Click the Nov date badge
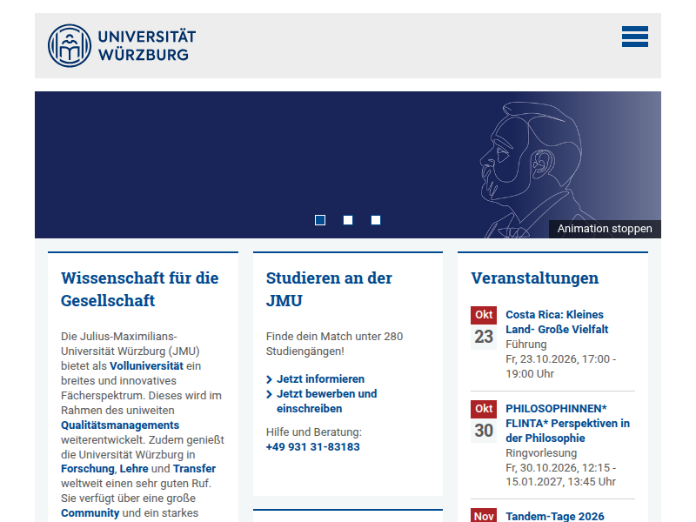Image resolution: width=696 pixels, height=522 pixels. click(484, 515)
